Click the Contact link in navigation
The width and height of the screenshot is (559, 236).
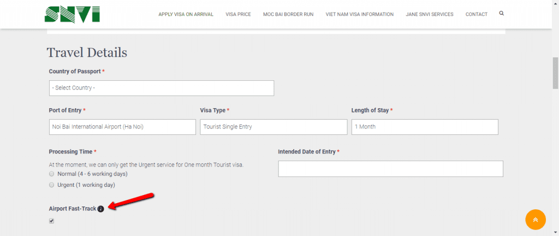point(476,14)
